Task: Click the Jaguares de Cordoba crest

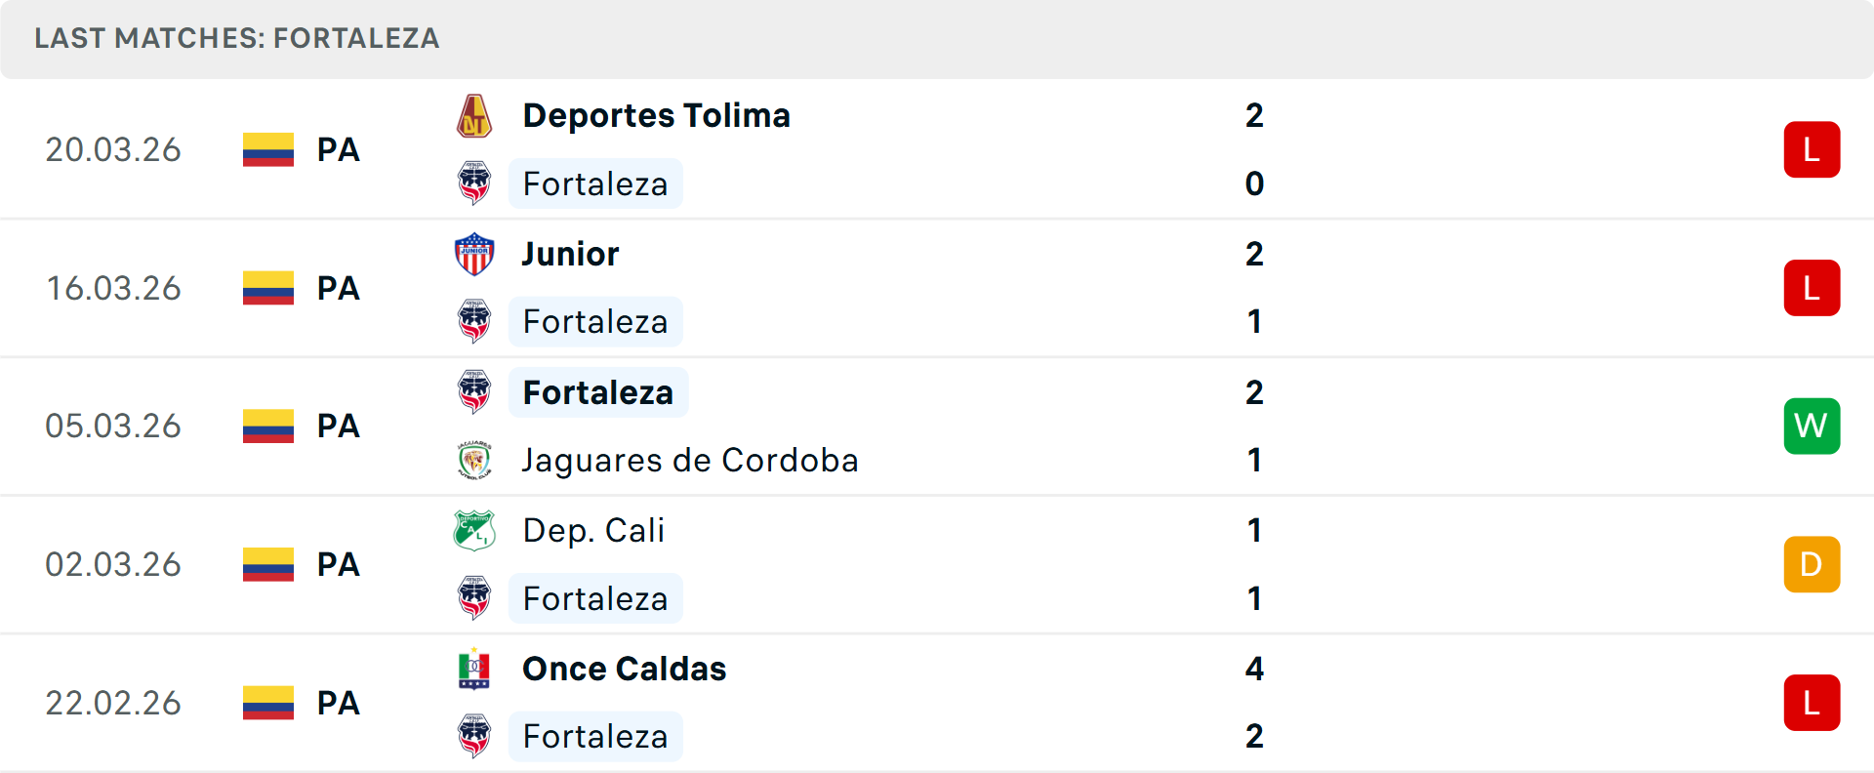Action: (x=474, y=461)
